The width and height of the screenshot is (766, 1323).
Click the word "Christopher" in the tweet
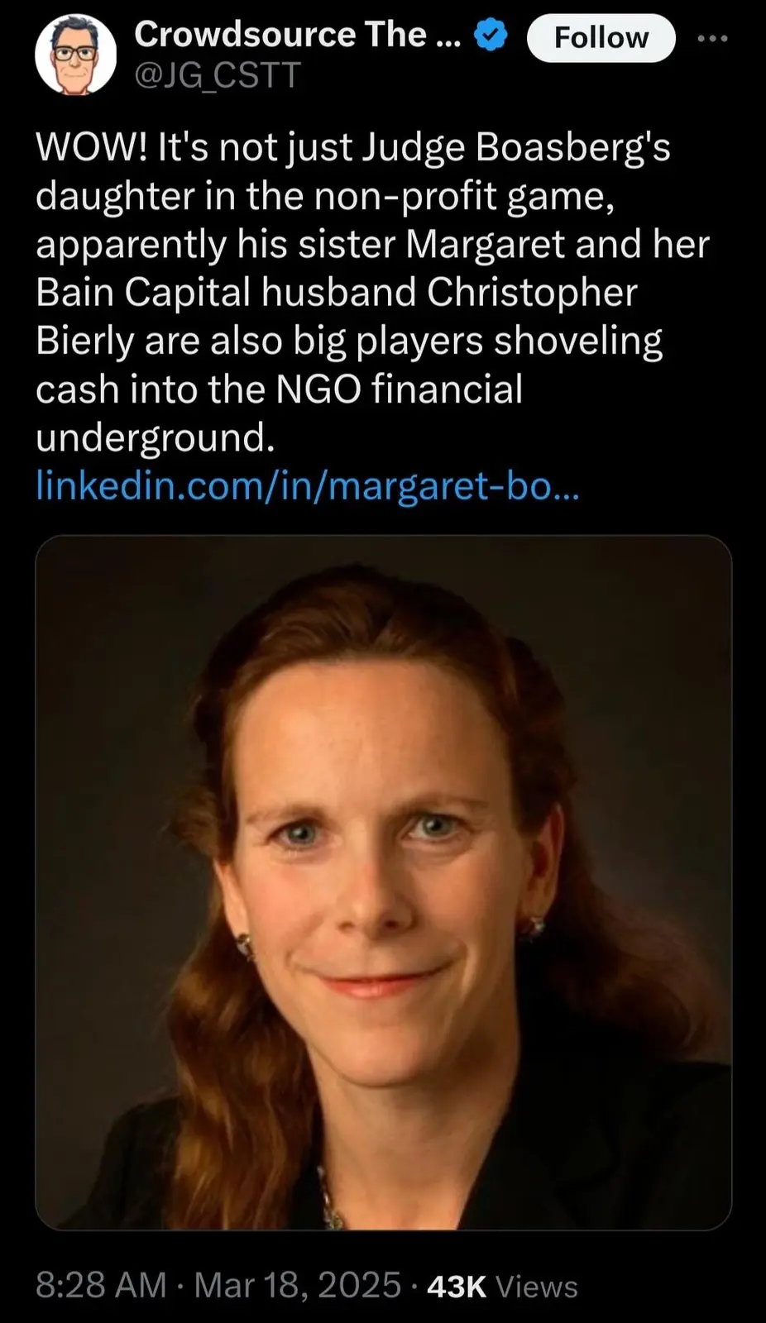pos(532,292)
